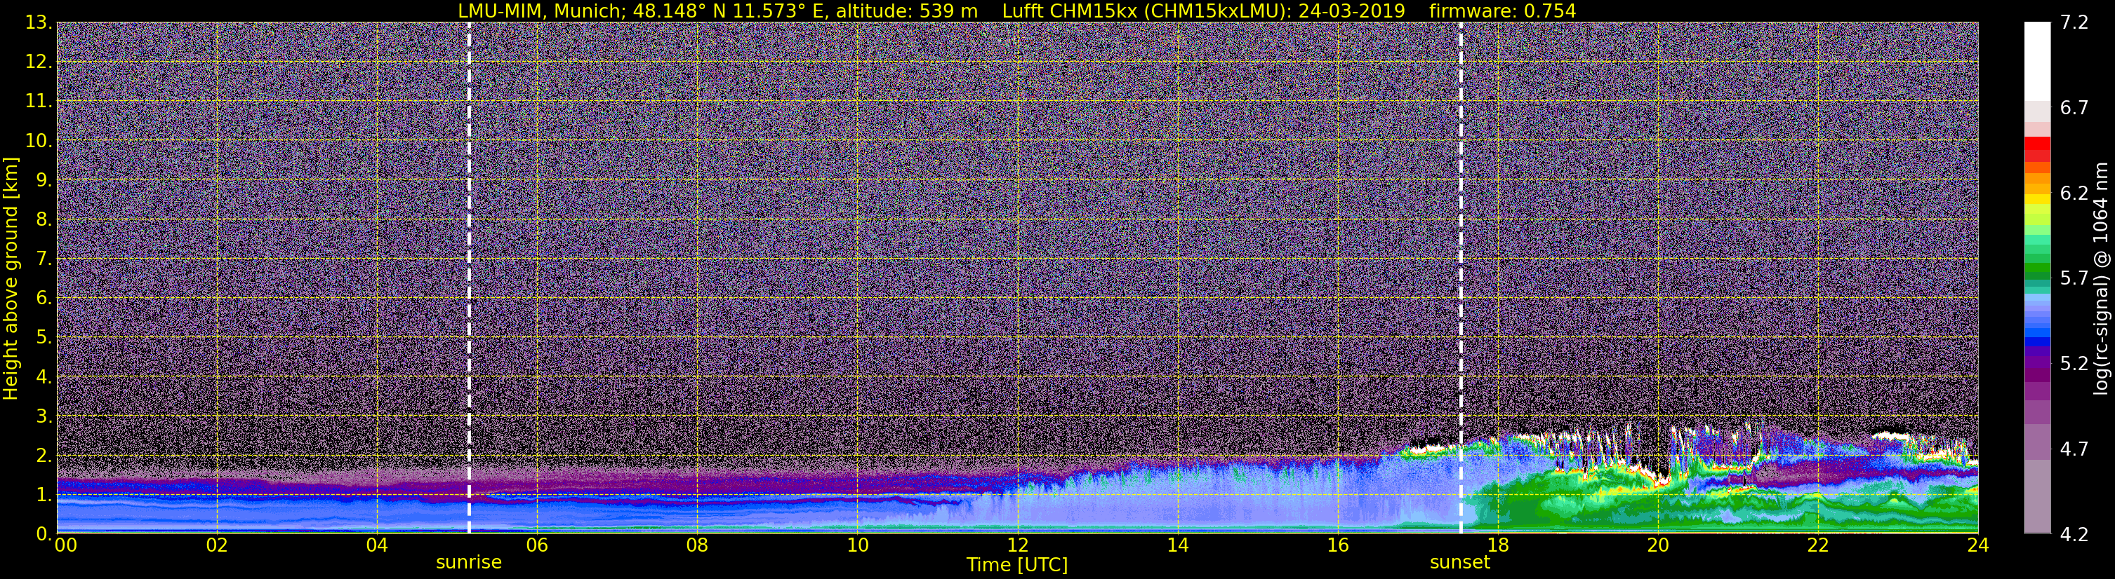Viewport: 2115px width, 579px height.
Task: Click the plot title text at top
Action: (x=1016, y=11)
